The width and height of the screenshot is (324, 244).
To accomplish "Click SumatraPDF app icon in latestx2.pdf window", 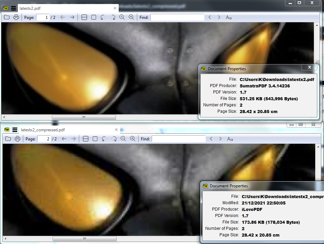I will point(6,8).
